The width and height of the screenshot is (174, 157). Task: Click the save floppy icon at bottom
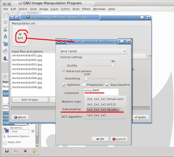(7, 151)
